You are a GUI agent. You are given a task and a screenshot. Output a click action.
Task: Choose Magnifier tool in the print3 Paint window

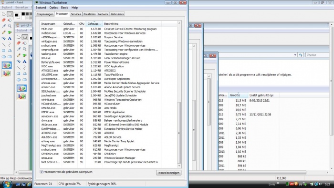pyautogui.click(x=25, y=49)
